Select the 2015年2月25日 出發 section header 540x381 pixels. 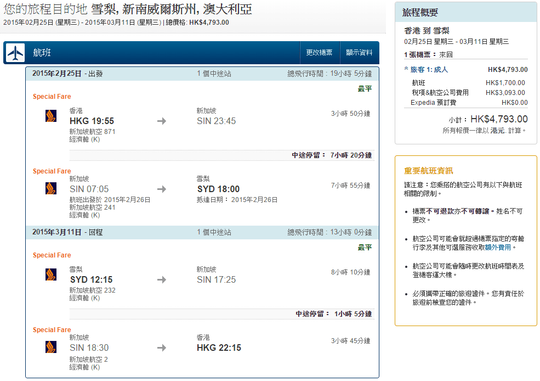point(67,74)
